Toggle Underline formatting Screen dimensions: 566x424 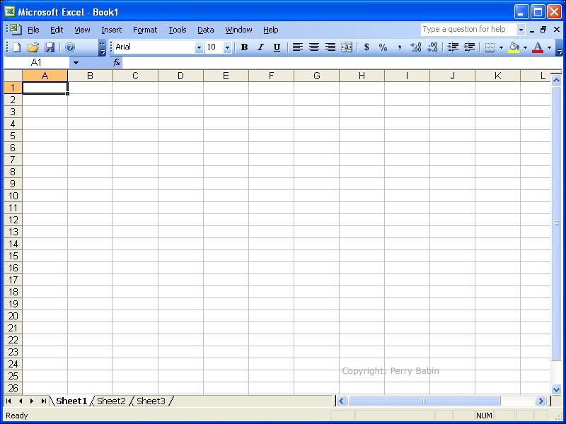(277, 47)
